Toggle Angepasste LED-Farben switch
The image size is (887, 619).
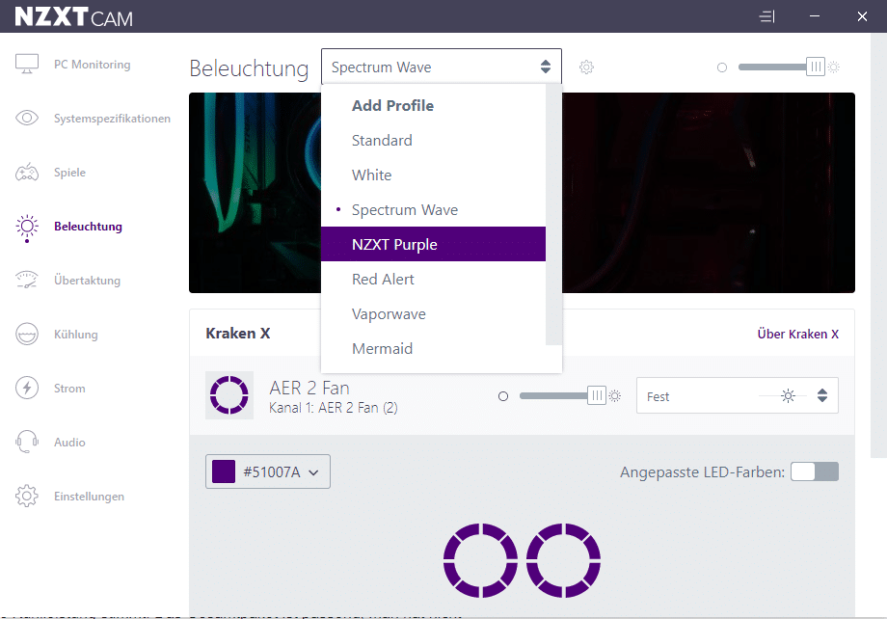pyautogui.click(x=815, y=471)
